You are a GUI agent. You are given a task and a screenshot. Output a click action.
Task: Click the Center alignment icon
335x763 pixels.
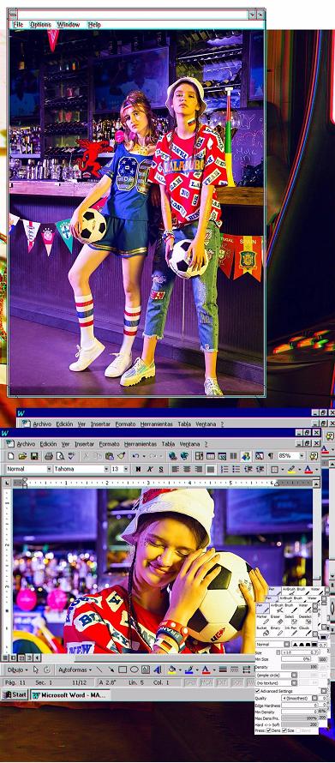pyautogui.click(x=187, y=470)
